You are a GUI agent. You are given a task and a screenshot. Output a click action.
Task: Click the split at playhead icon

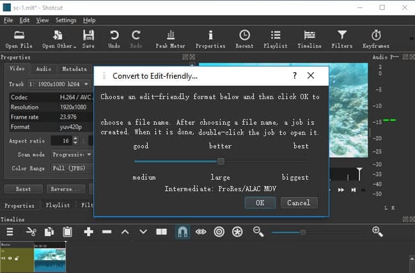(x=161, y=232)
